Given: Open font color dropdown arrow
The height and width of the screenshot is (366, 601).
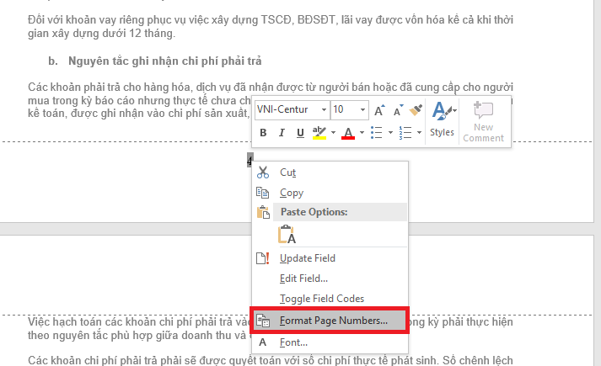Looking at the screenshot, I should (362, 133).
